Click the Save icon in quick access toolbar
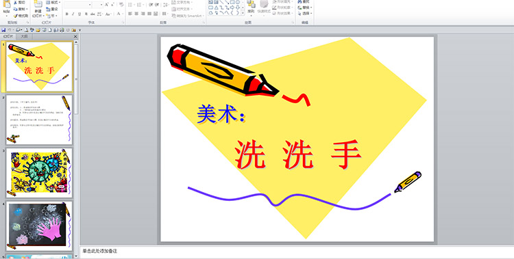Image resolution: width=514 pixels, height=259 pixels. tap(3, 30)
